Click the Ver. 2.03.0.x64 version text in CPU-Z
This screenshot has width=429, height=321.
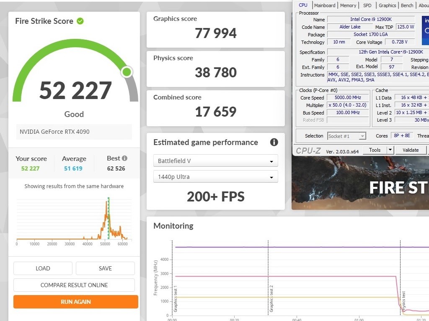point(342,151)
